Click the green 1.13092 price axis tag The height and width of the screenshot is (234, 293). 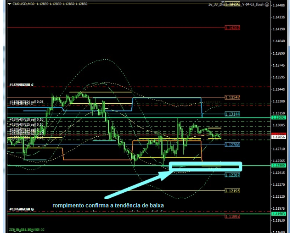pyautogui.click(x=280, y=118)
